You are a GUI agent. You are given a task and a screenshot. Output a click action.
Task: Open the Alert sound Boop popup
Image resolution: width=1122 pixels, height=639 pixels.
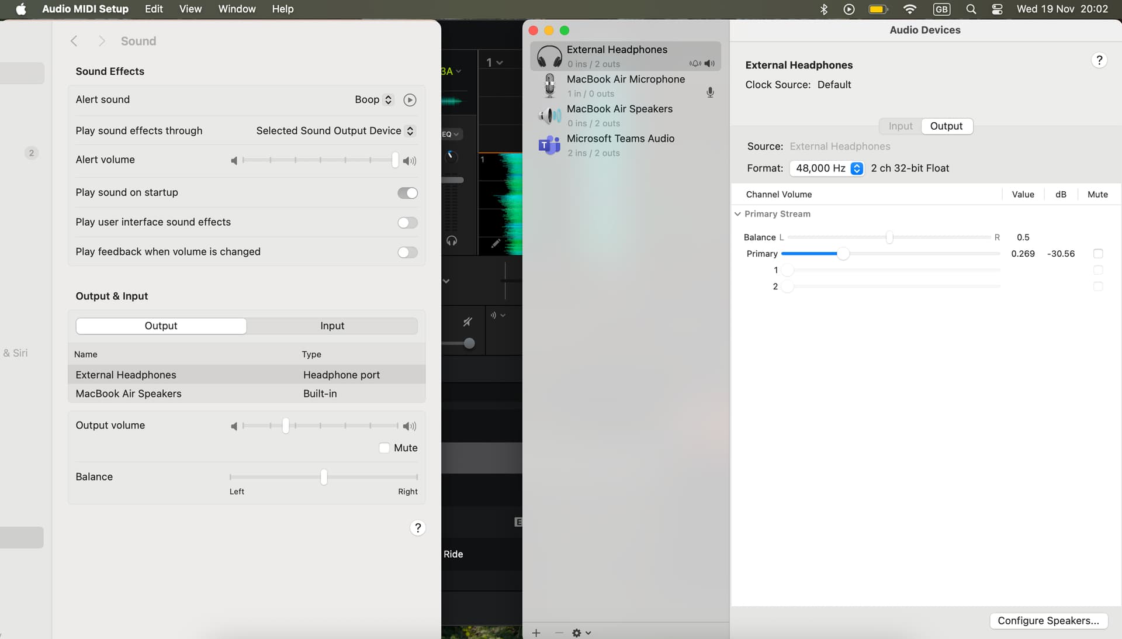(373, 100)
